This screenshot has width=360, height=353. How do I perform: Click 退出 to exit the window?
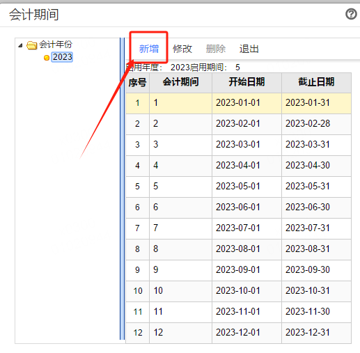[249, 49]
